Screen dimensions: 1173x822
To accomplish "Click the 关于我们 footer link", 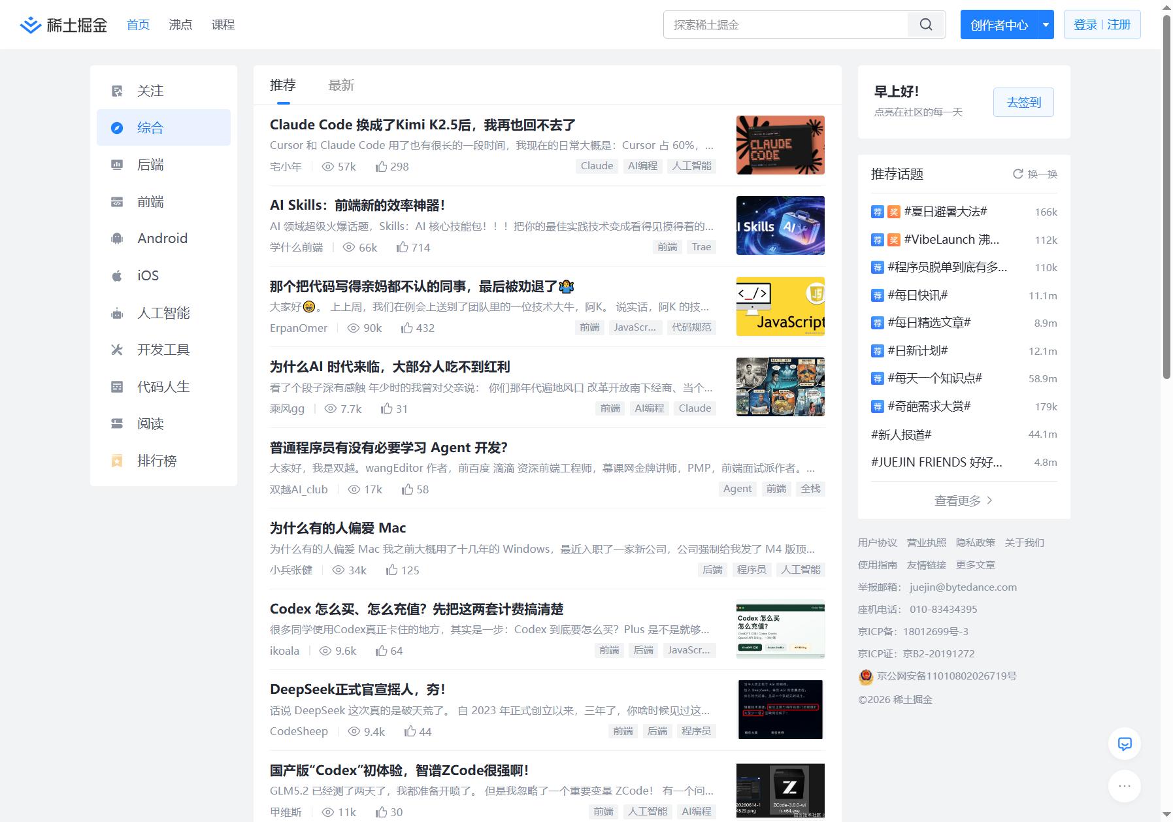I will coord(1024,542).
